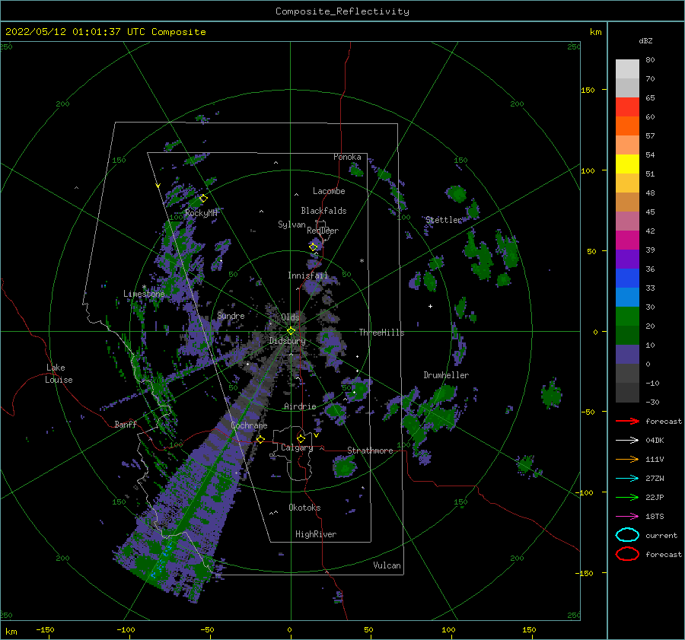
Task: Click the yellow diamond marker near RockyMH
Action: 203,199
